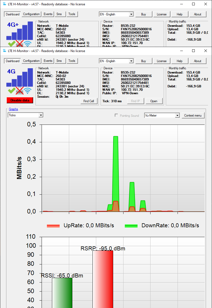Click the Find Cell button
The width and height of the screenshot is (212, 308).
point(89,101)
